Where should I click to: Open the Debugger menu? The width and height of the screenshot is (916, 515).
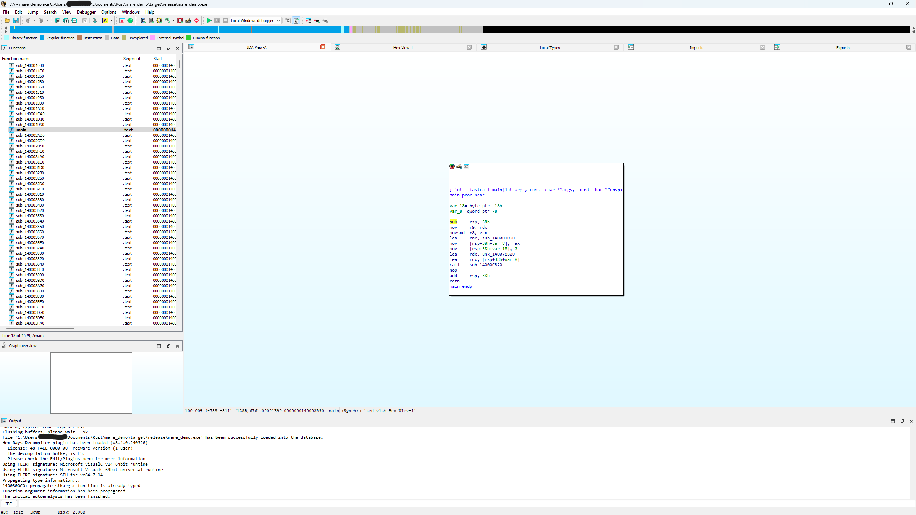[x=86, y=12]
